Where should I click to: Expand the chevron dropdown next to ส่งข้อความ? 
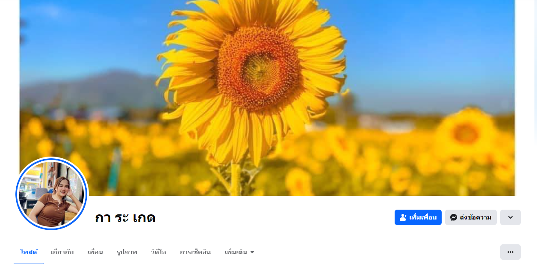pyautogui.click(x=510, y=217)
